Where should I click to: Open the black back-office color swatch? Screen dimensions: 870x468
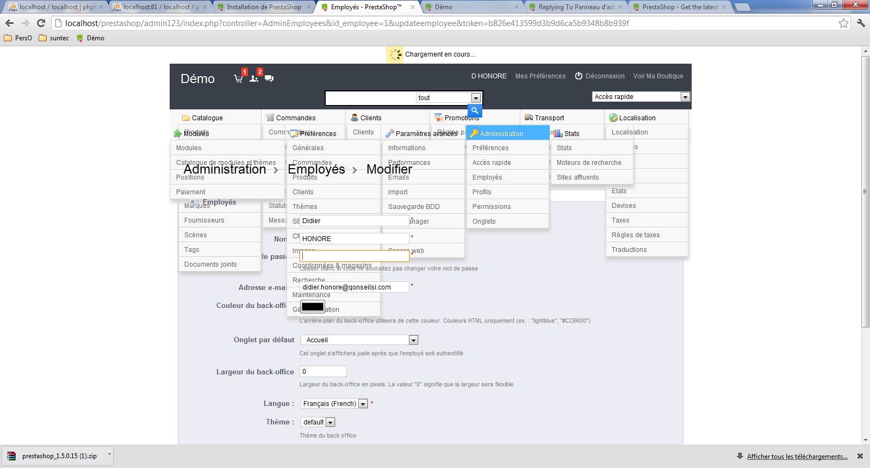click(x=313, y=306)
